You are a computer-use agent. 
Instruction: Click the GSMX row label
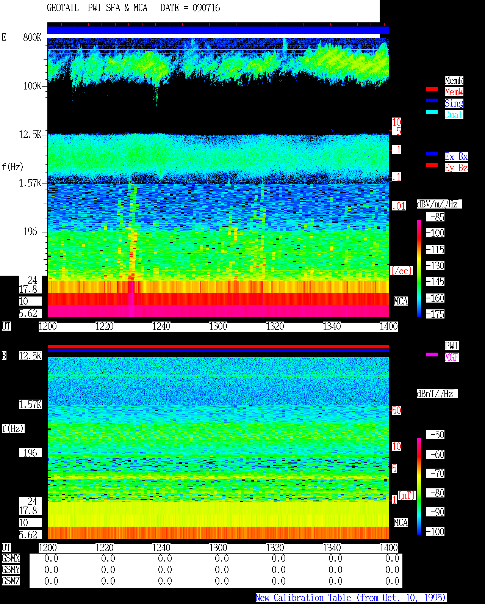[11, 558]
